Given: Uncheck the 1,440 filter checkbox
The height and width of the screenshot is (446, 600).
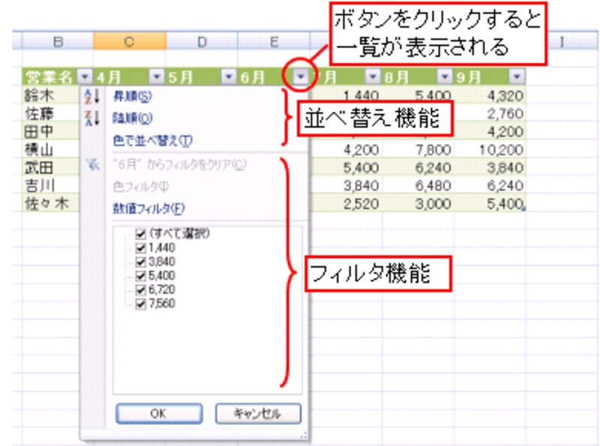Looking at the screenshot, I should pyautogui.click(x=141, y=248).
